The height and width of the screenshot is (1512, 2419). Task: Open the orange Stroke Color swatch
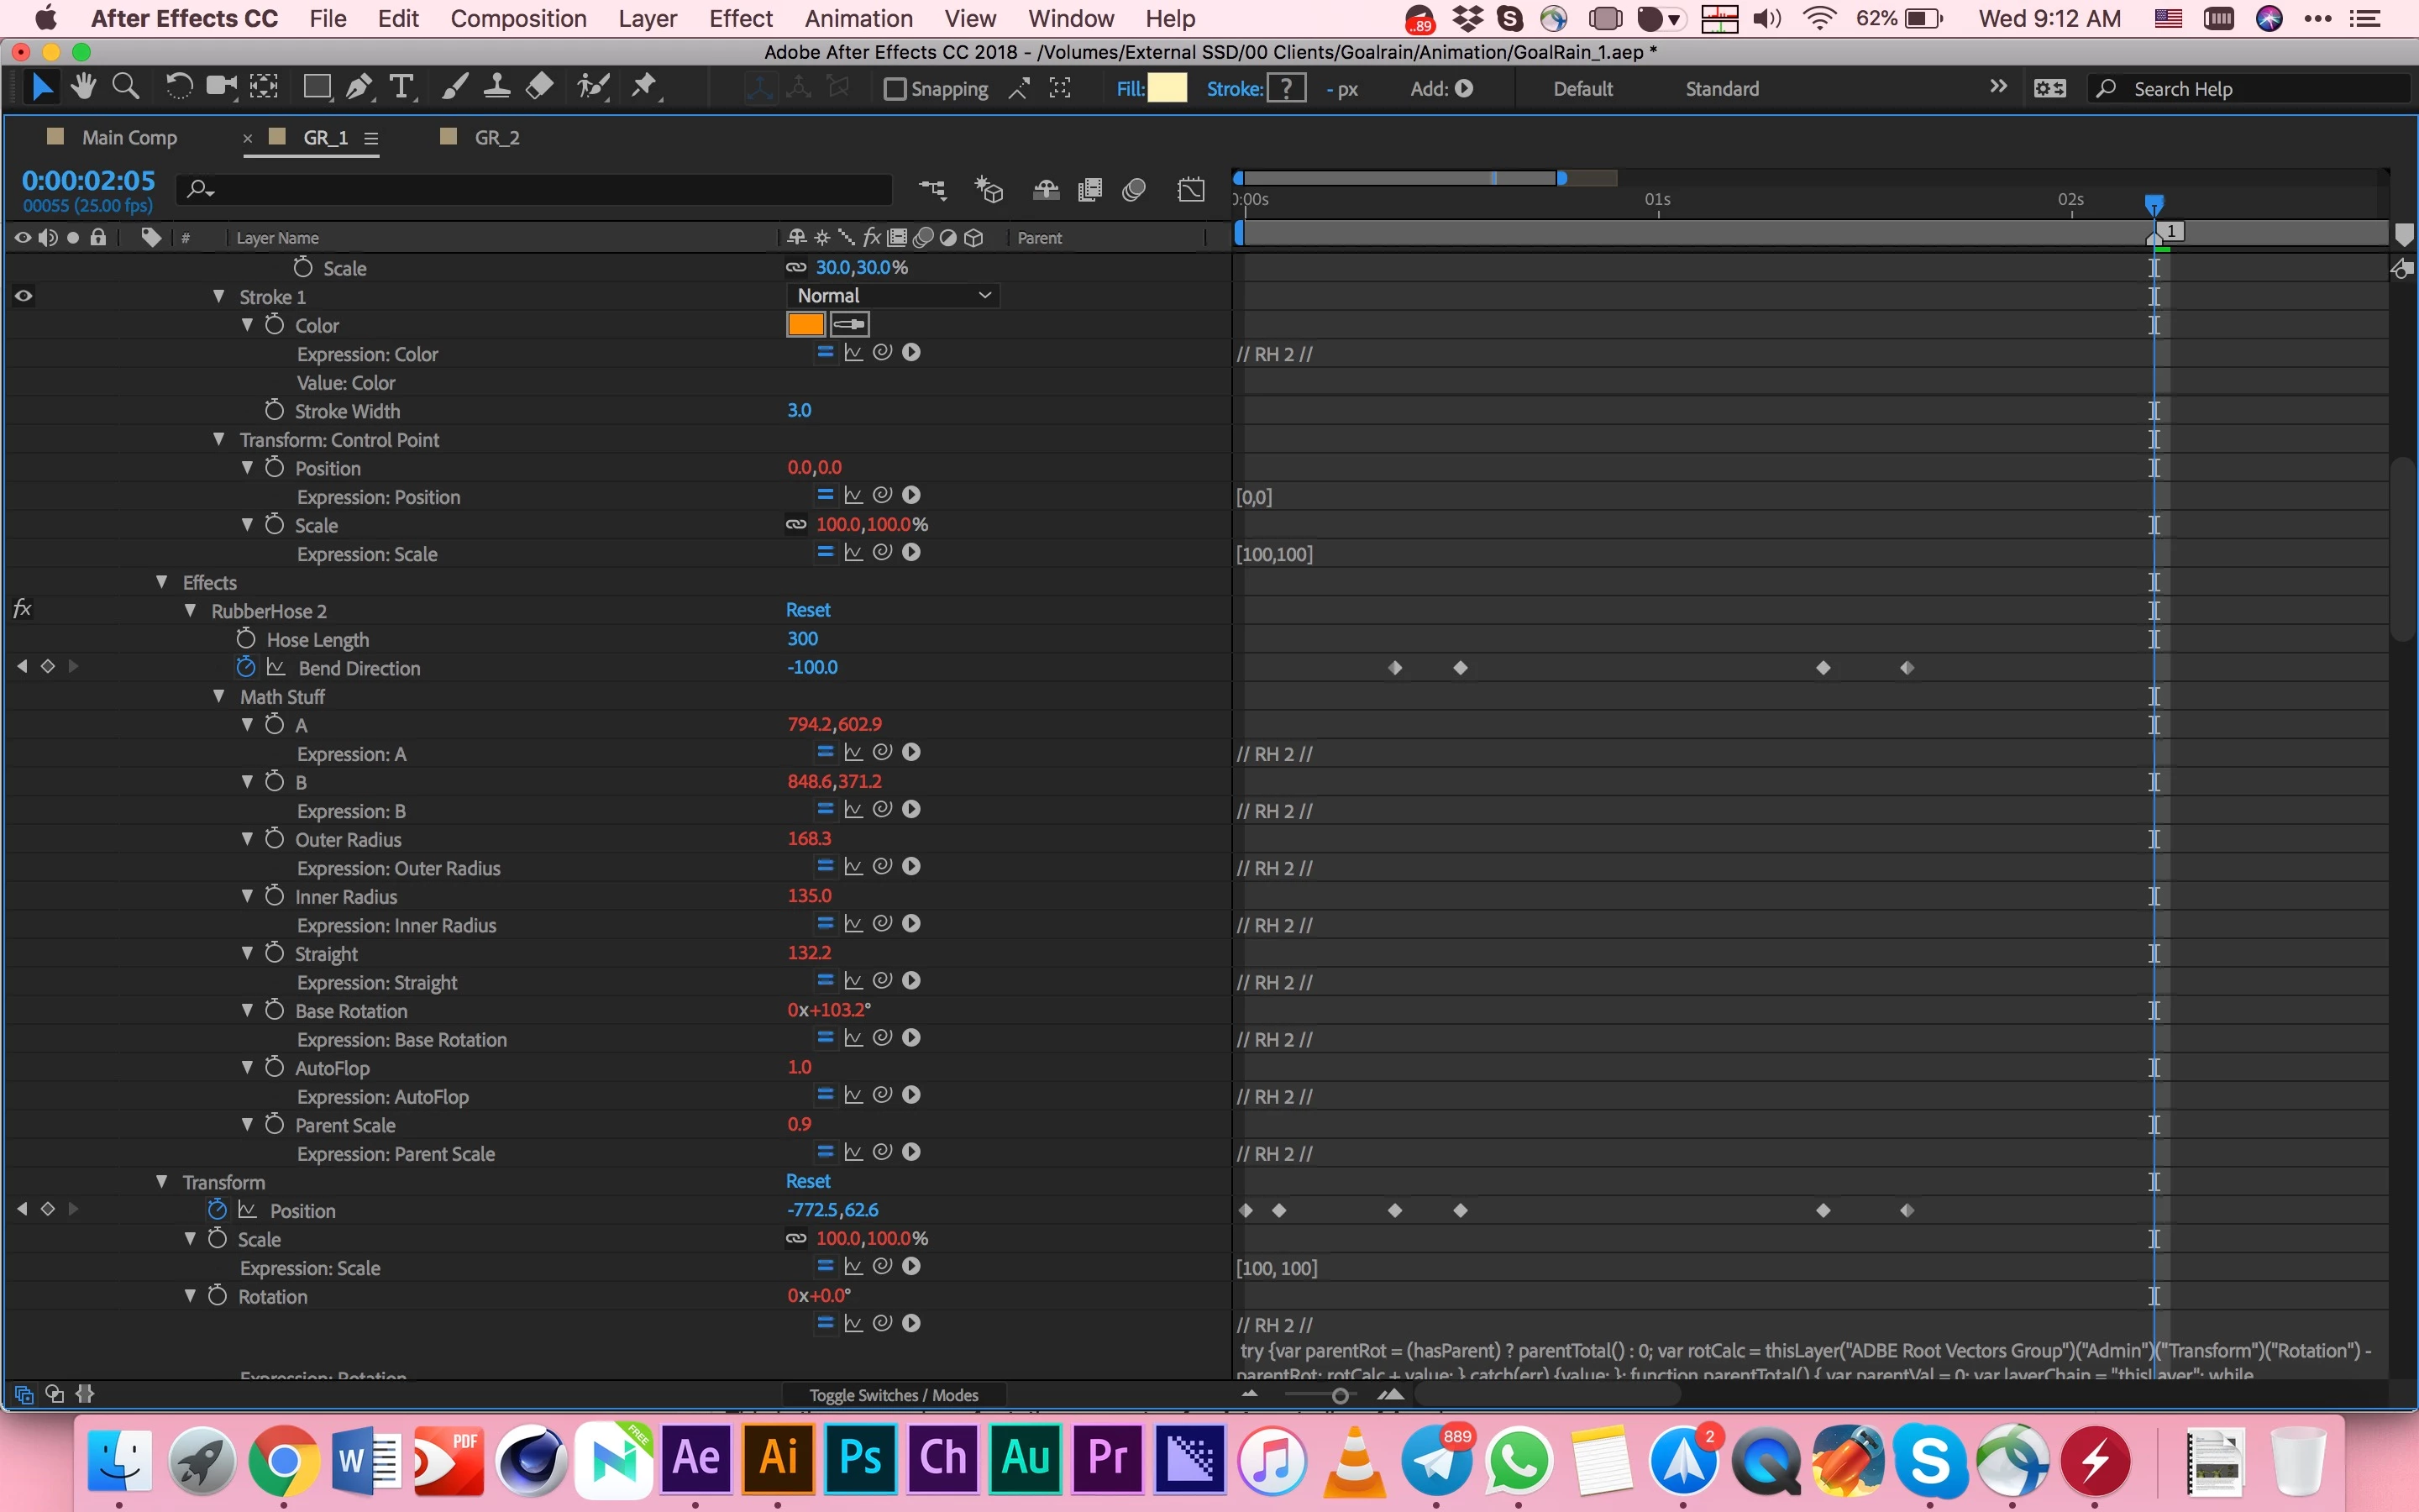click(805, 325)
